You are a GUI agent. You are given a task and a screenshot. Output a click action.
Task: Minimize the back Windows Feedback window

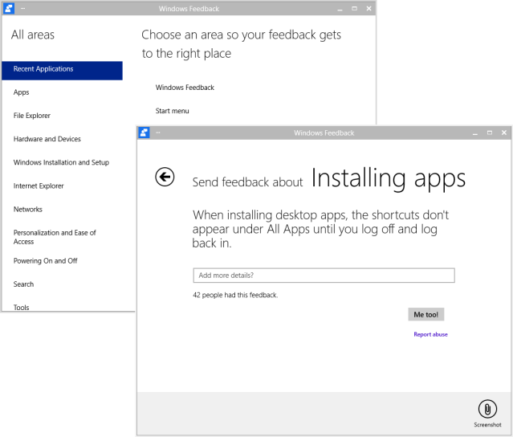point(340,9)
